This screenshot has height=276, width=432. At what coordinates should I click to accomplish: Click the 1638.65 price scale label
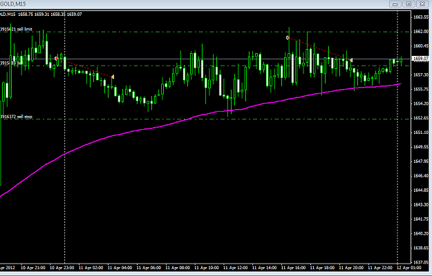pyautogui.click(x=421, y=248)
